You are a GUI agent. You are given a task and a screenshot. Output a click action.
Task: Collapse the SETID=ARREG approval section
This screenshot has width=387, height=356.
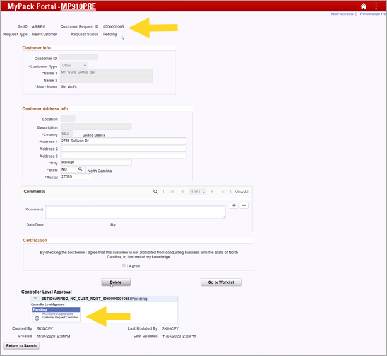[x=35, y=299]
